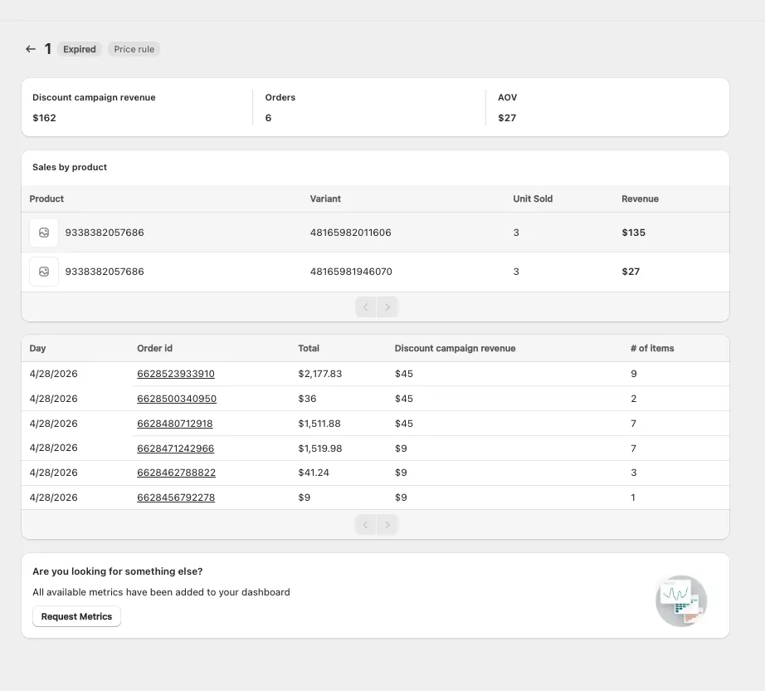The height and width of the screenshot is (691, 765).
Task: Click the Sales by product heading
Action: (70, 167)
